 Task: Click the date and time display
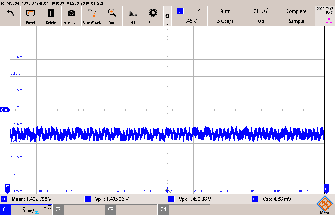[x=325, y=10]
